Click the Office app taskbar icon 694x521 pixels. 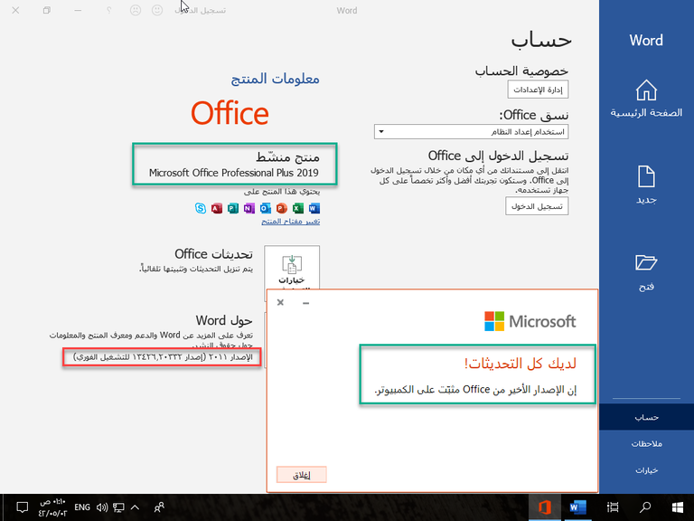pyautogui.click(x=545, y=507)
